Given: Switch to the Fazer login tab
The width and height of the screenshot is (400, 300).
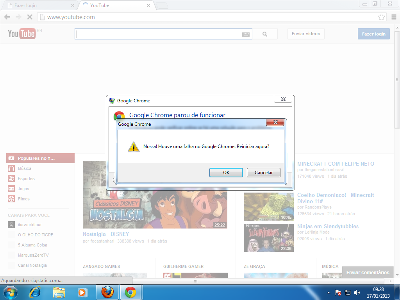Looking at the screenshot, I should coord(39,5).
